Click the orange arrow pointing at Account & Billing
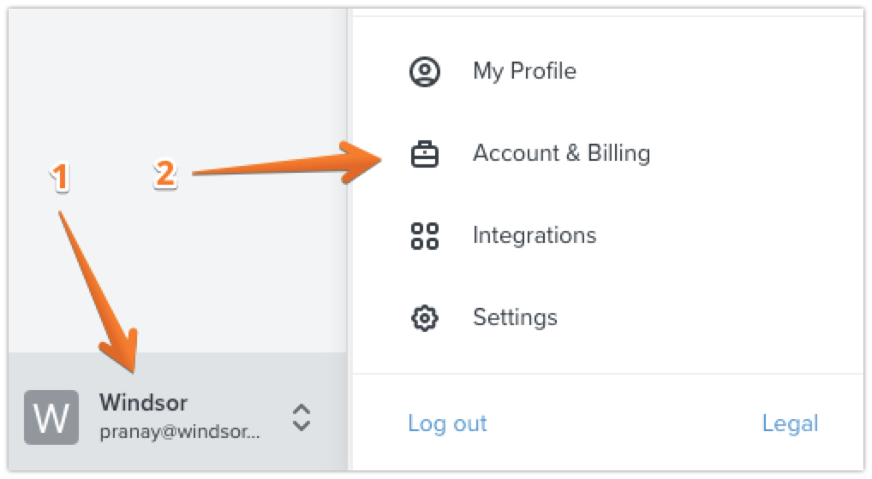The height and width of the screenshot is (479, 872). (283, 164)
